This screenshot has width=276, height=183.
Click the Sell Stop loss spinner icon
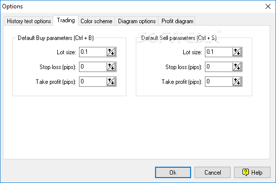pyautogui.click(x=237, y=67)
